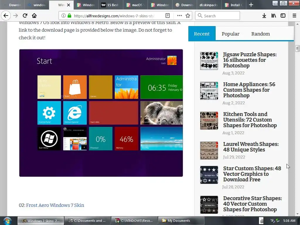Select the Recent sidebar tab
This screenshot has width=300, height=225.
pos(202,34)
